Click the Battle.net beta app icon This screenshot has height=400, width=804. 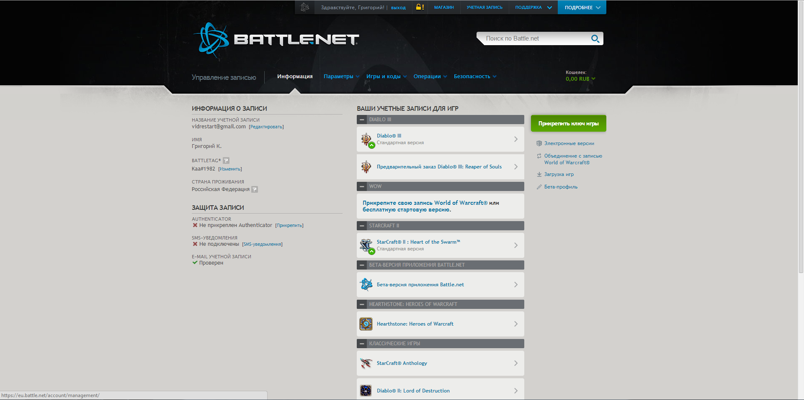point(366,285)
